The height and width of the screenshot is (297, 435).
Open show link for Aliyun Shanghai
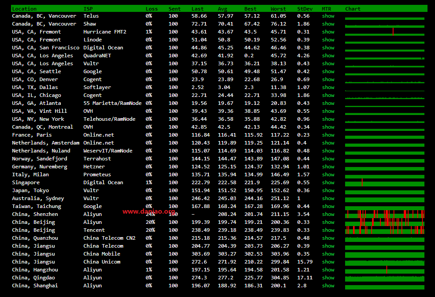328,286
